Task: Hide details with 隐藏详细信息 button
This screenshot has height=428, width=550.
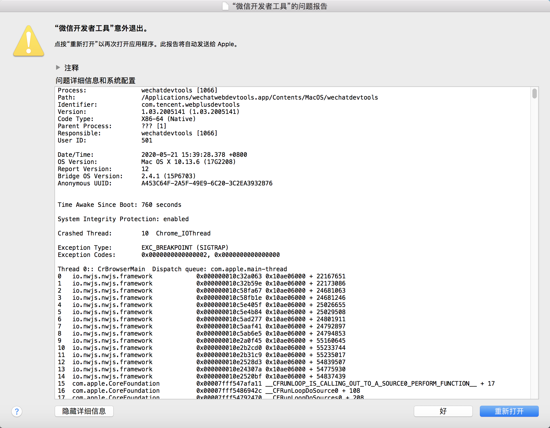Action: coord(84,411)
